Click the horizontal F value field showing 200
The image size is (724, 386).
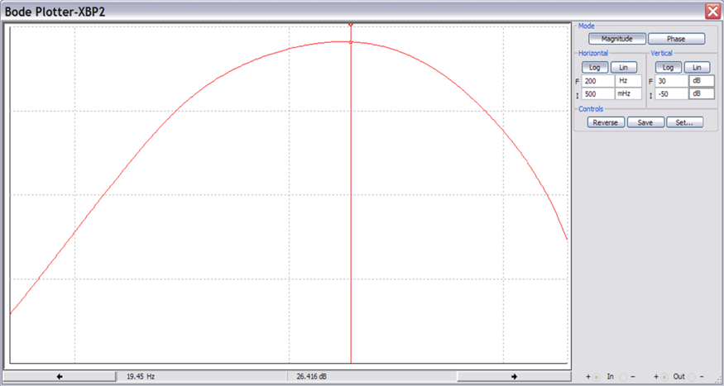click(597, 81)
